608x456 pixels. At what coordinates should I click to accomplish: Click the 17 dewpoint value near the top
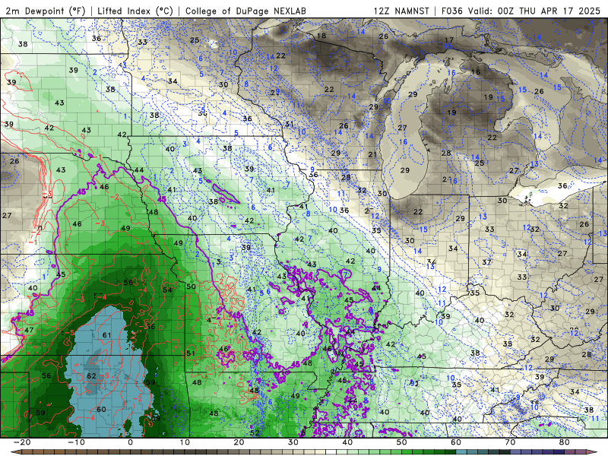(x=449, y=40)
